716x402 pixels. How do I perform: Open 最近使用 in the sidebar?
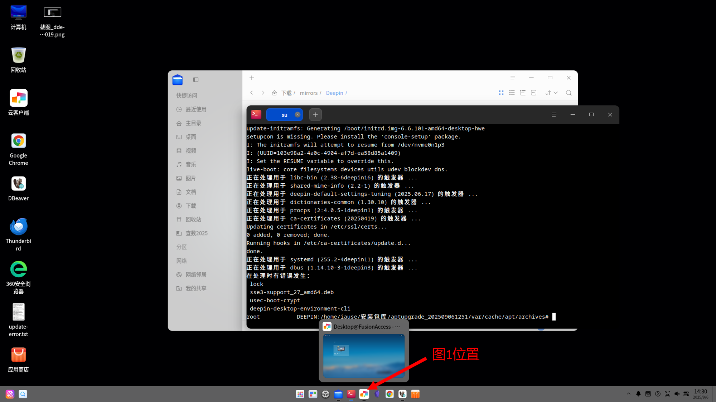206,109
